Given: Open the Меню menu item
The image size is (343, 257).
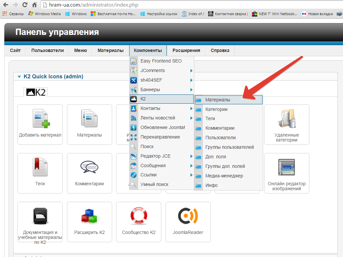Looking at the screenshot, I should point(80,50).
